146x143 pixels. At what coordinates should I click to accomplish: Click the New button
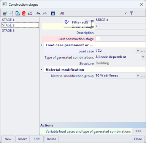(x=8, y=139)
